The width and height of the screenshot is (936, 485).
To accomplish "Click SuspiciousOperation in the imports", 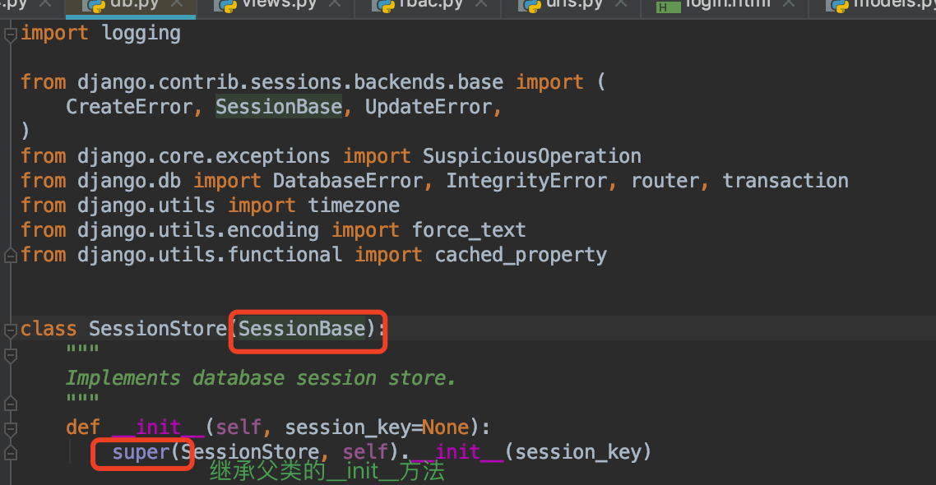I will tap(531, 156).
